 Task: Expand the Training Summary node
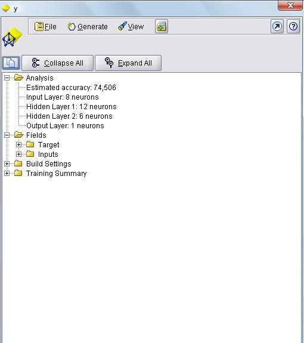pyautogui.click(x=7, y=174)
